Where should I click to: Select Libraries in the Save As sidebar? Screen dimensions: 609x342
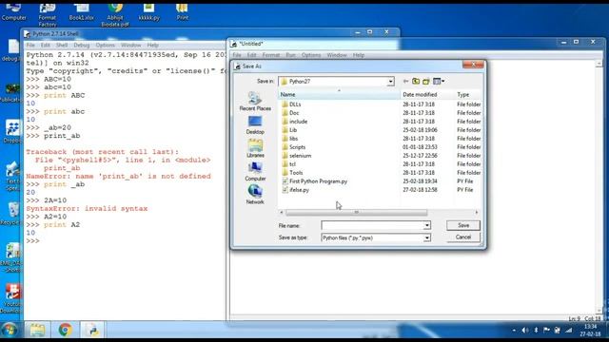255,148
